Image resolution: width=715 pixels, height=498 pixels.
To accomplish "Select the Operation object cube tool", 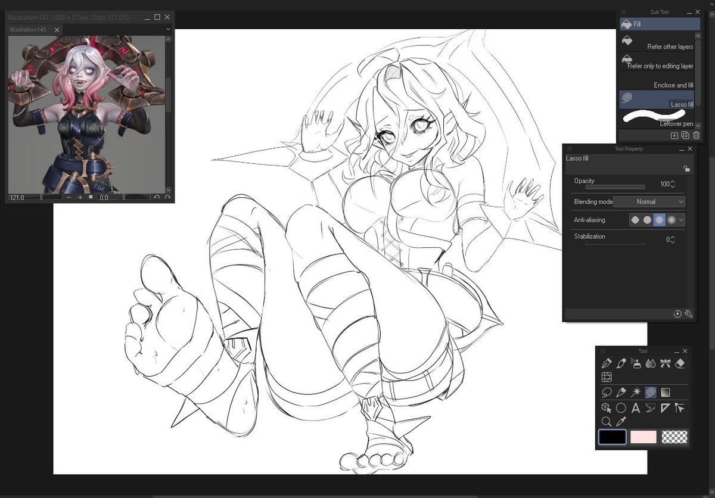I will pyautogui.click(x=607, y=407).
